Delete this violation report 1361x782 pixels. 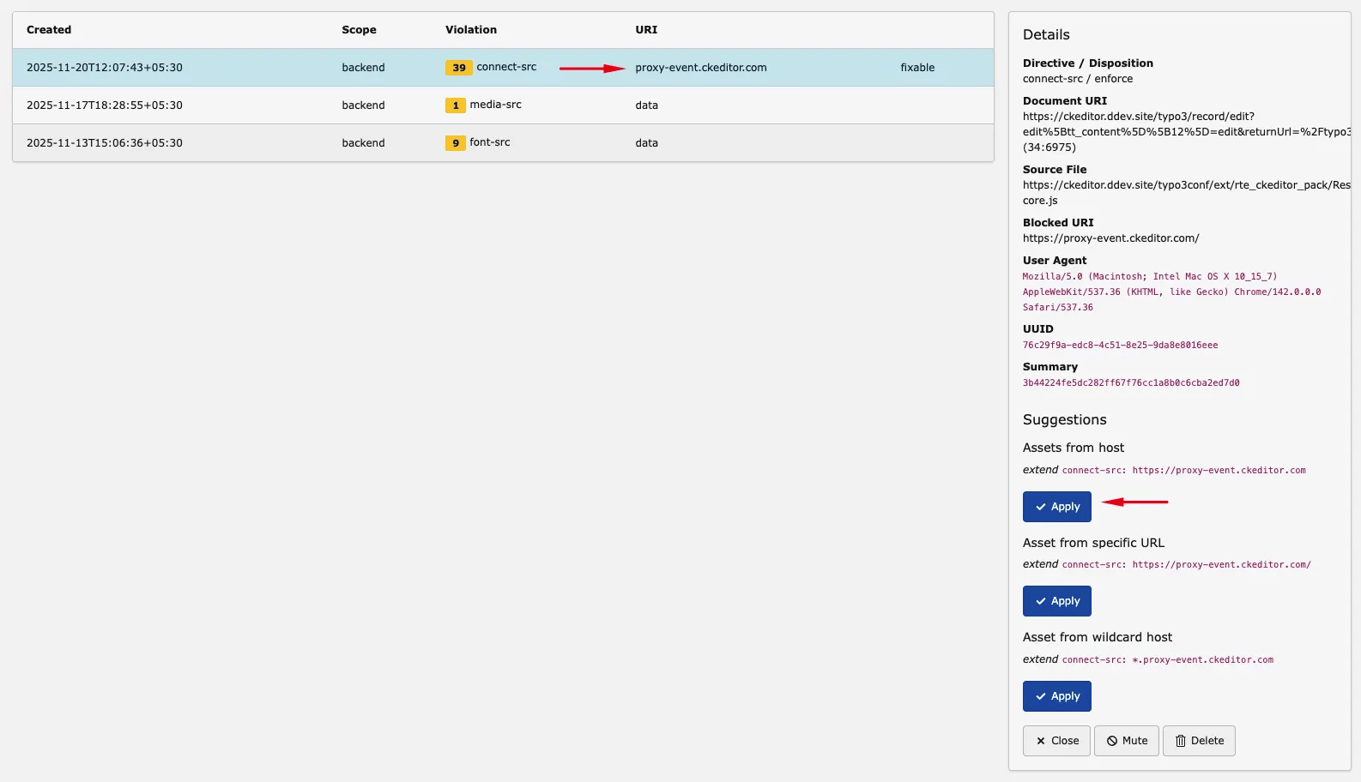pyautogui.click(x=1199, y=741)
